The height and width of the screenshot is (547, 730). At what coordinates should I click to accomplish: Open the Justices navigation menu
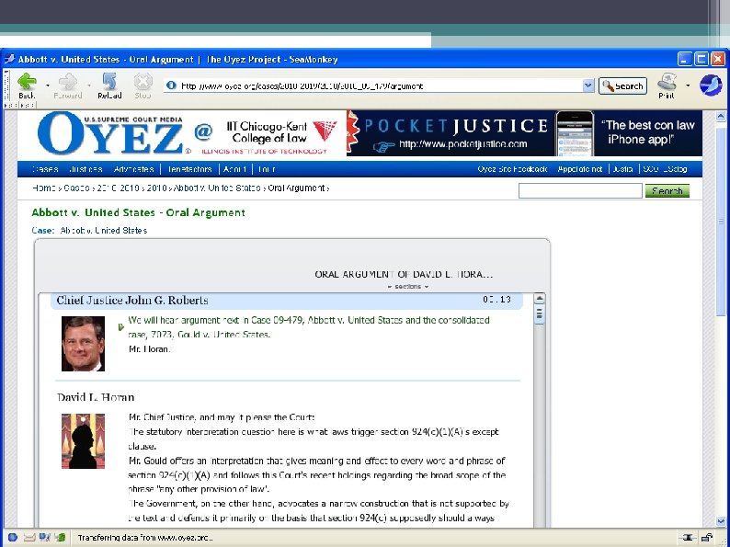pos(86,169)
